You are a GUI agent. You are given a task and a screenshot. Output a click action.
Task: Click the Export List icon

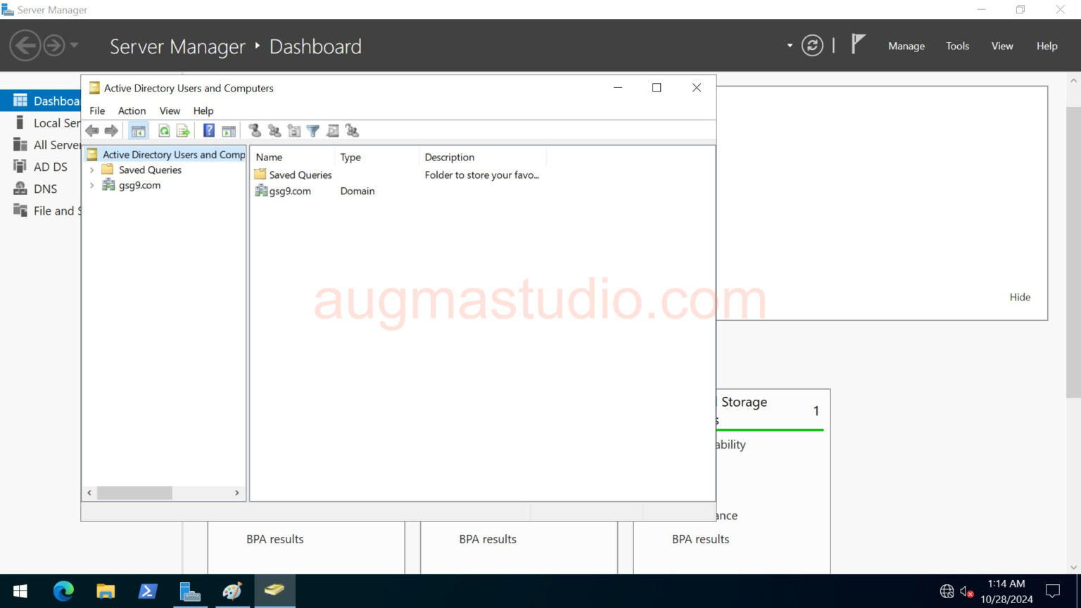click(x=182, y=130)
